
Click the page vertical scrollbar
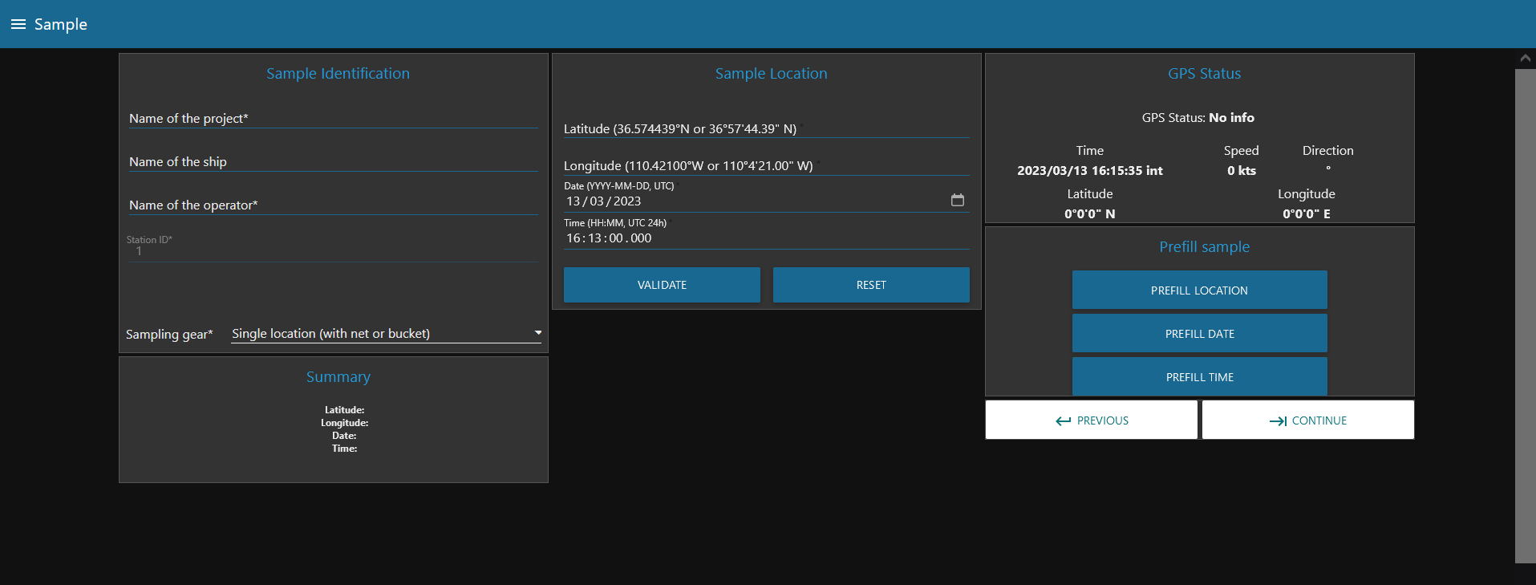point(1525,315)
